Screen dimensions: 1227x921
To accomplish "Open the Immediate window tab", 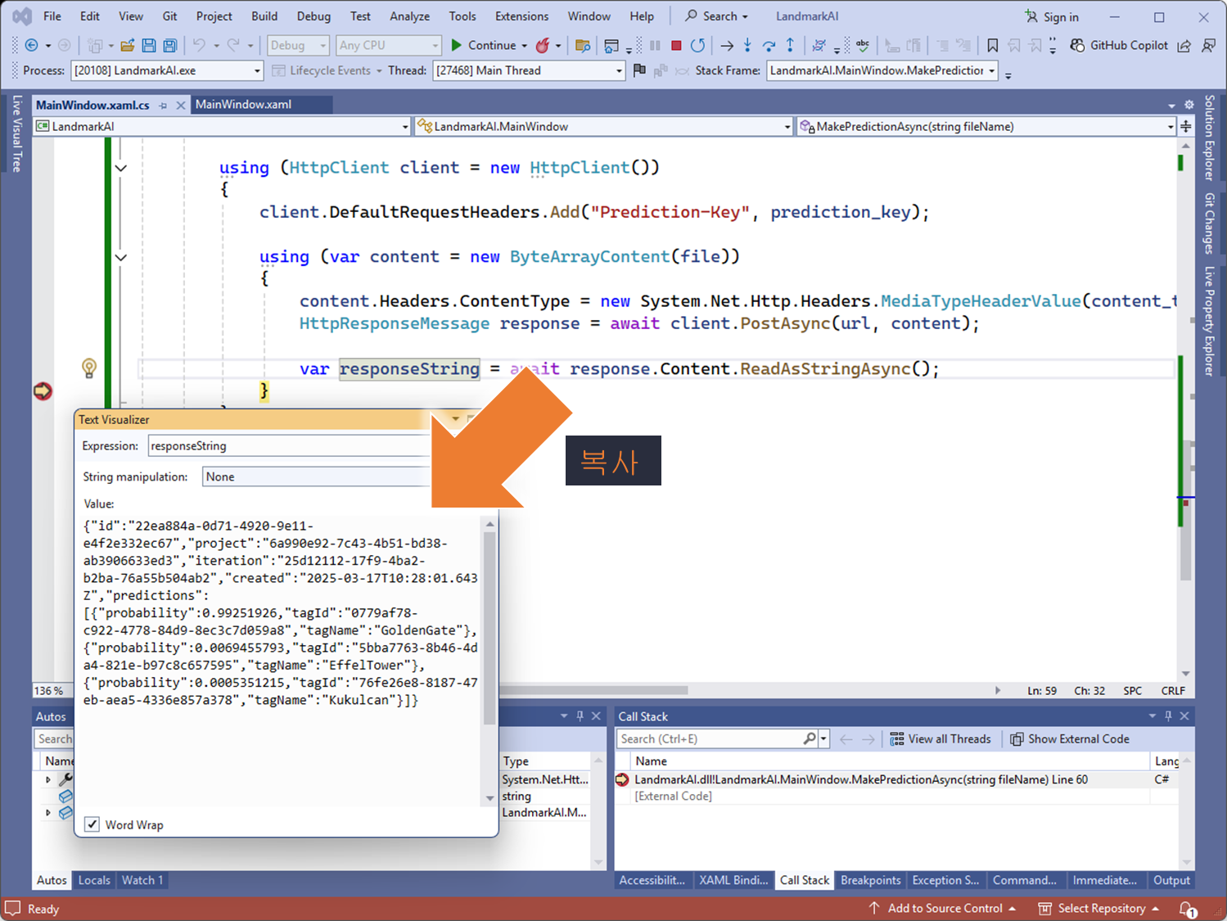I will 1104,880.
